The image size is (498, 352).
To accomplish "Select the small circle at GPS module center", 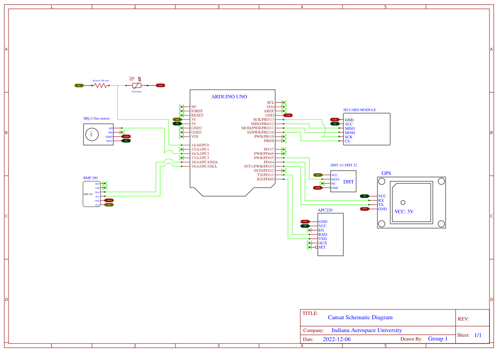I will coord(403,203).
